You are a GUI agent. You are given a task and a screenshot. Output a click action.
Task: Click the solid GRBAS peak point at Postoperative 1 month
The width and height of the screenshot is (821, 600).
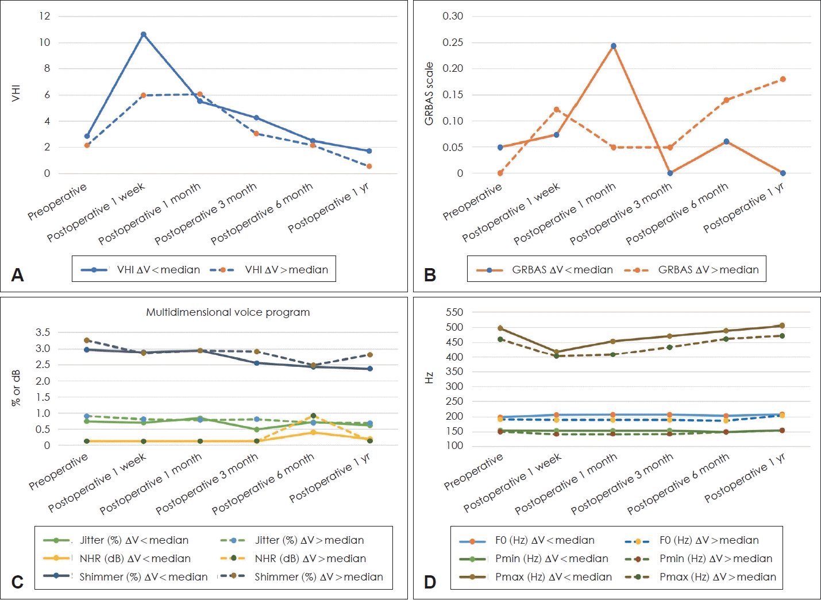coord(614,46)
